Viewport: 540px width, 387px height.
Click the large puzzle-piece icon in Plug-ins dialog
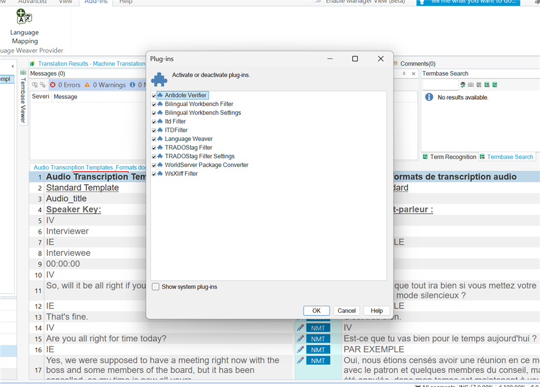(159, 80)
